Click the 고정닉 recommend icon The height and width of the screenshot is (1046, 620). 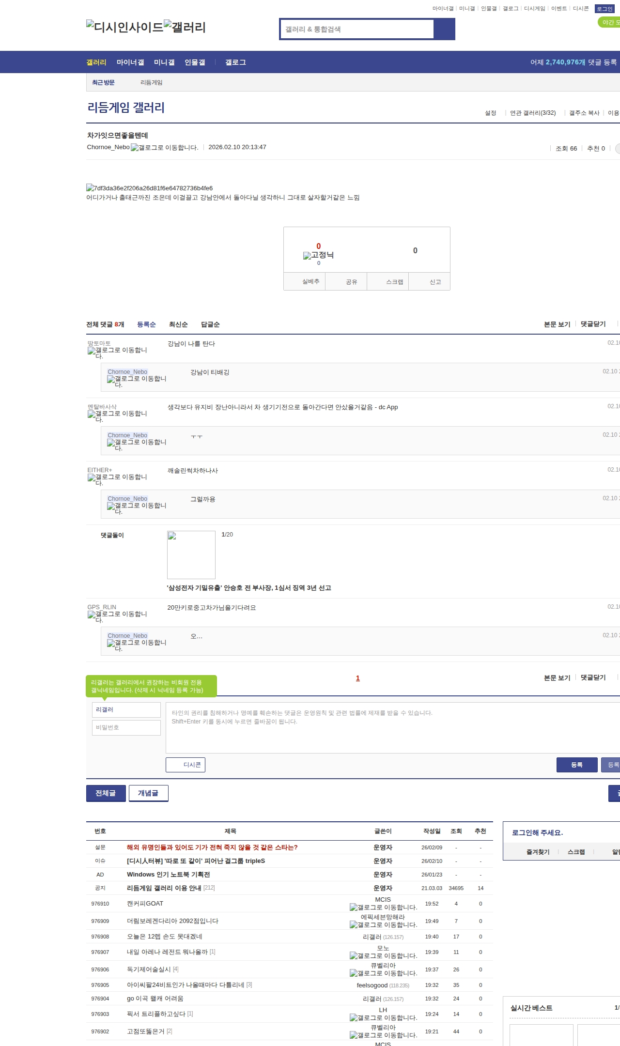pos(318,255)
